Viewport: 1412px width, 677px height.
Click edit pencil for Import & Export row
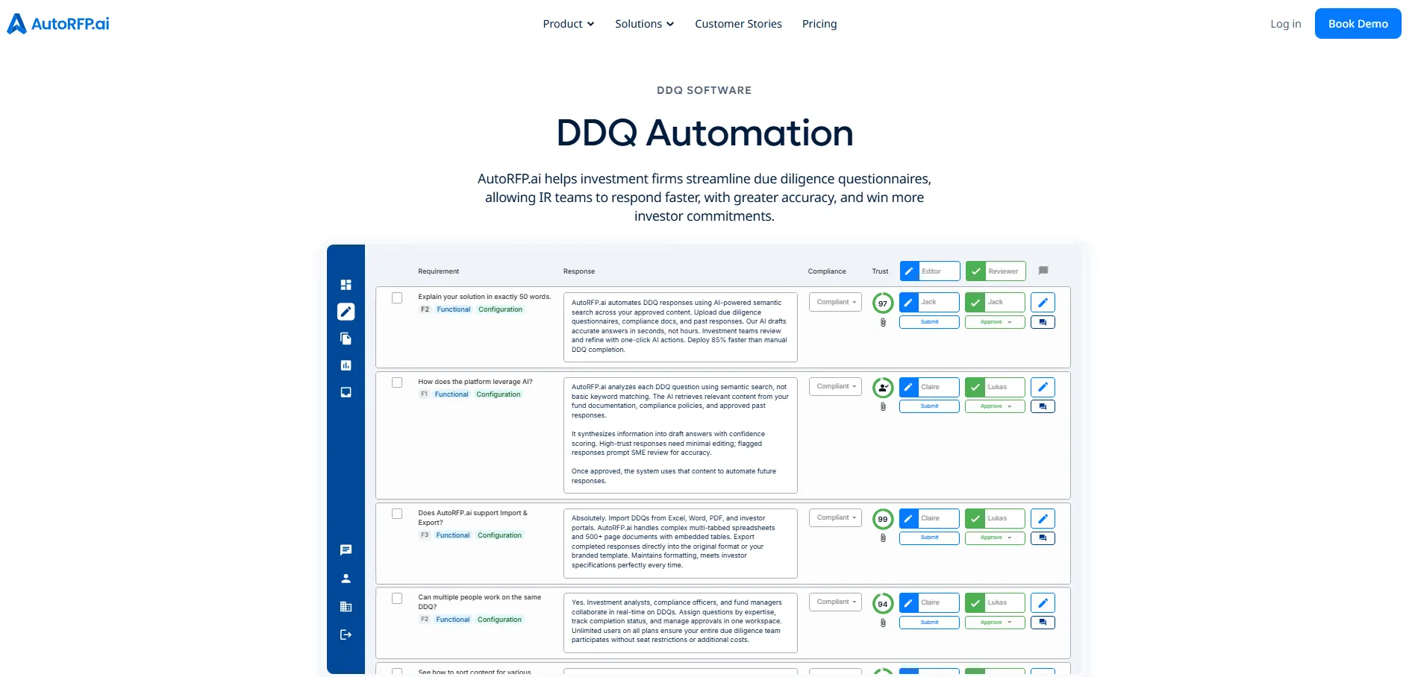[1043, 518]
